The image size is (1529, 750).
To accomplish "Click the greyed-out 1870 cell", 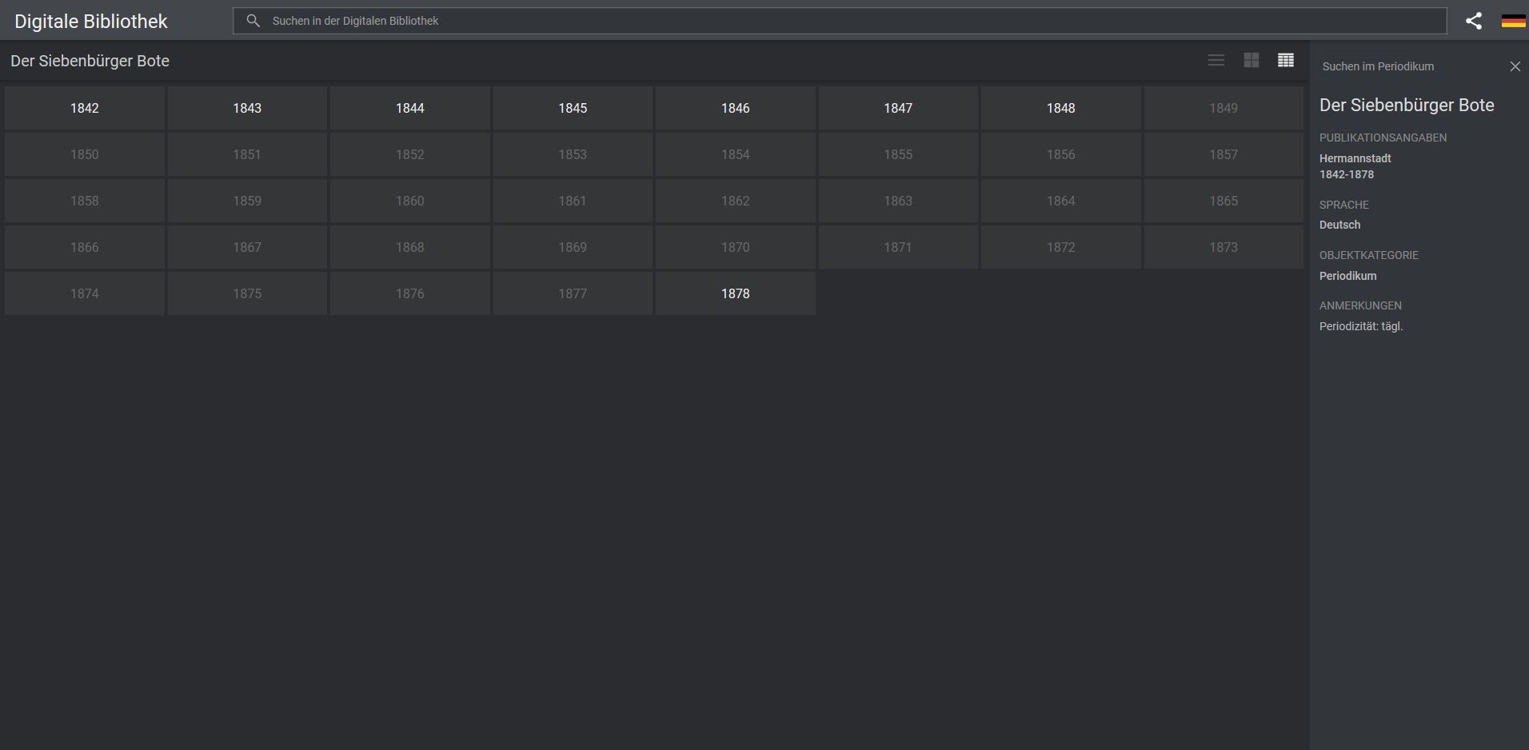I will click(x=736, y=247).
